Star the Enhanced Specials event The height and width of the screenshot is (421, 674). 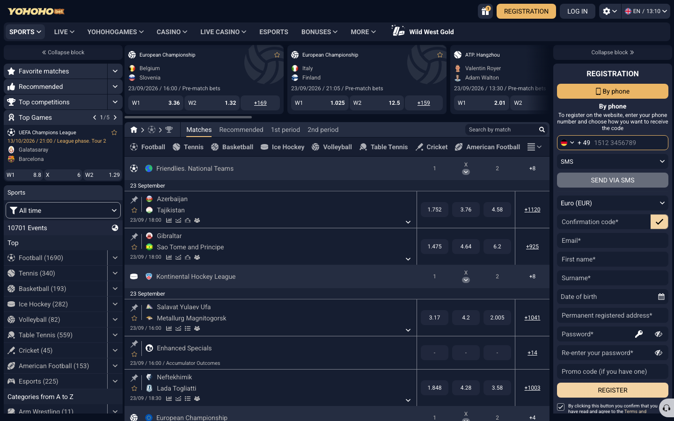134,354
